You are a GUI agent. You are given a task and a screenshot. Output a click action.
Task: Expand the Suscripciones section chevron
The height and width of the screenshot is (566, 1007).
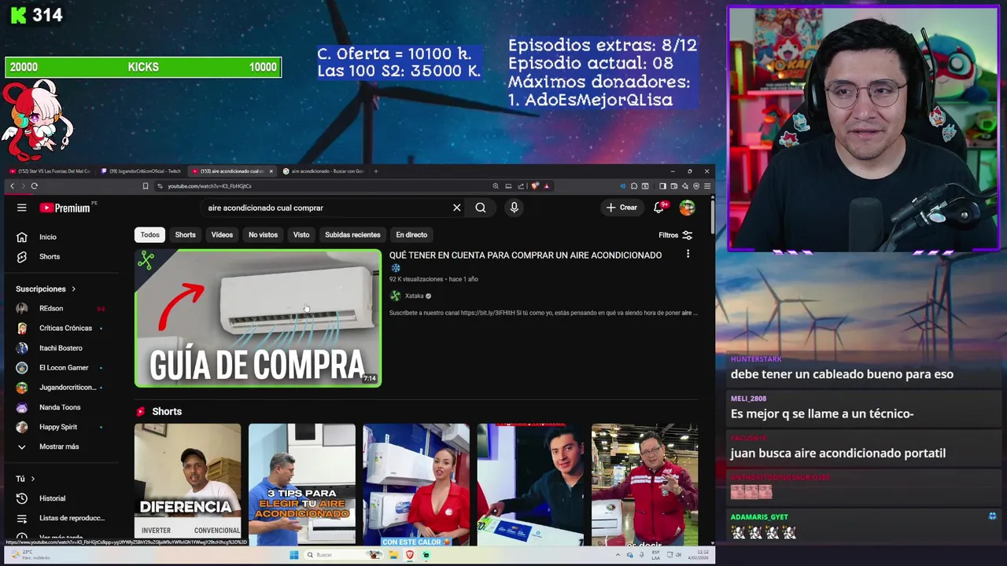[74, 289]
